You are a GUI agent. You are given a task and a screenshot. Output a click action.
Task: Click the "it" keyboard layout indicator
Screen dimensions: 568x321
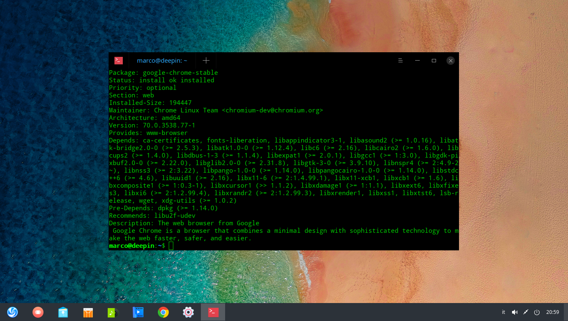[x=503, y=312]
